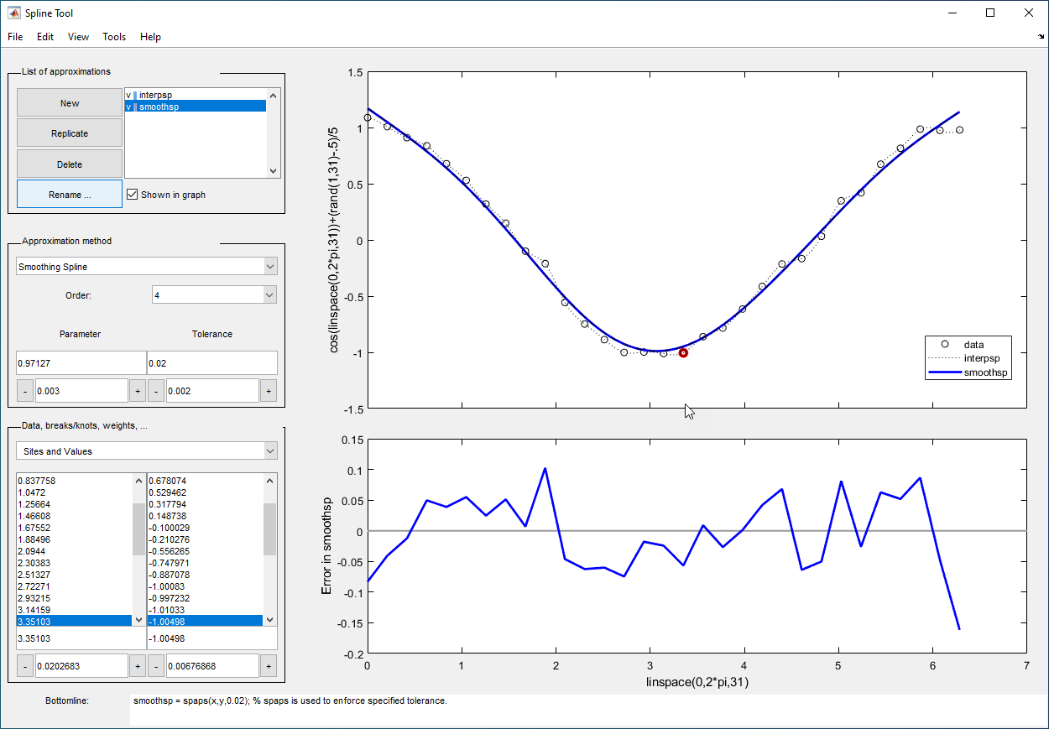The height and width of the screenshot is (729, 1049).
Task: Open the View menu
Action: 78,37
